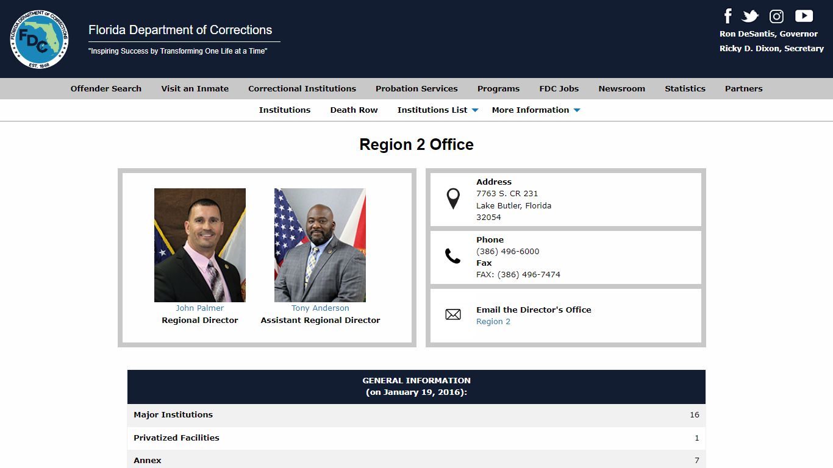Click the General Information table header
Viewport: 833px width, 468px height.
pos(416,386)
